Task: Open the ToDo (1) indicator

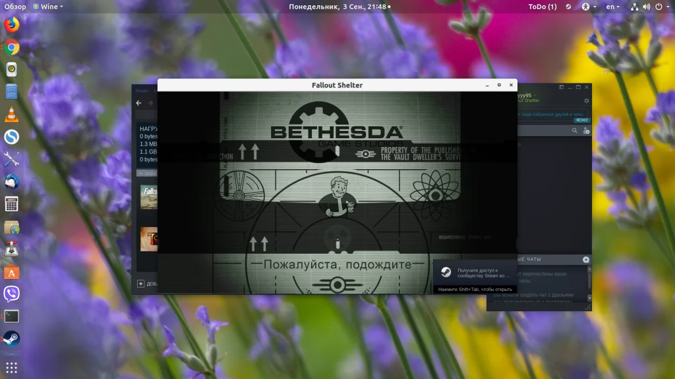Action: [543, 7]
